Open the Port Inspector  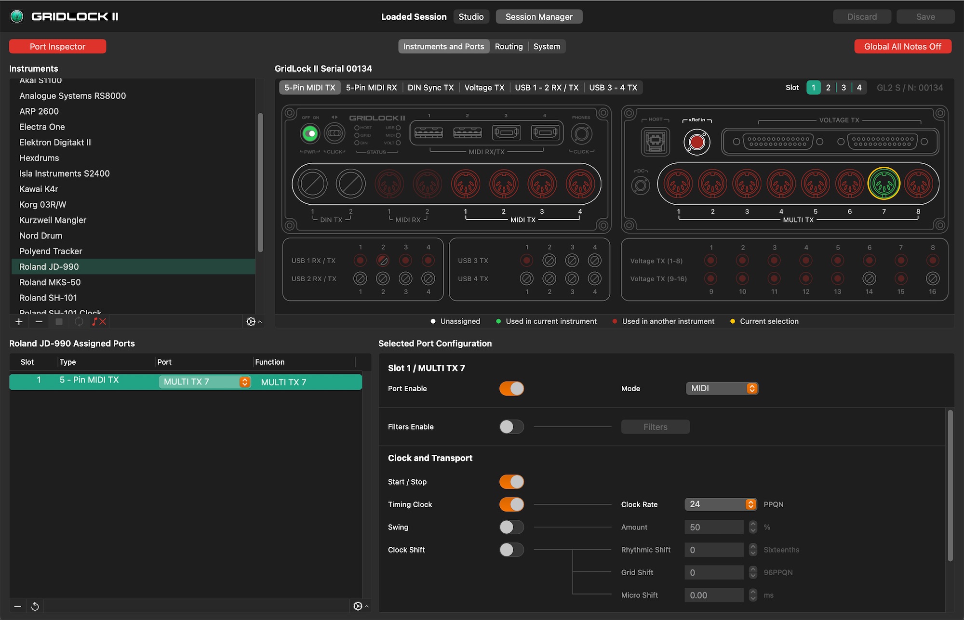coord(57,47)
